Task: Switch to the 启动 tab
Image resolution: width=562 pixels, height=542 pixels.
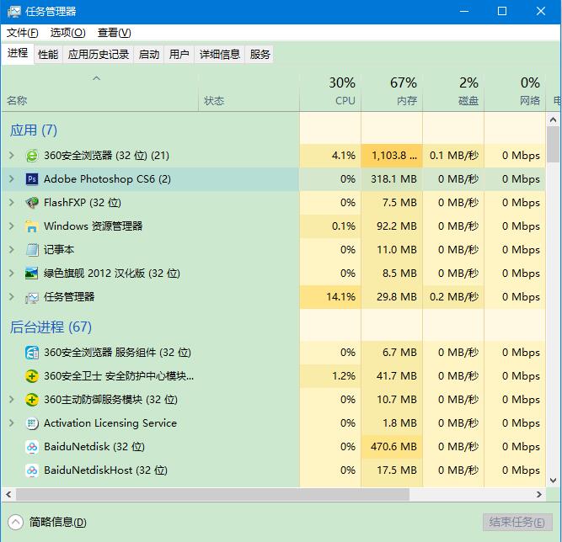Action: [x=149, y=55]
